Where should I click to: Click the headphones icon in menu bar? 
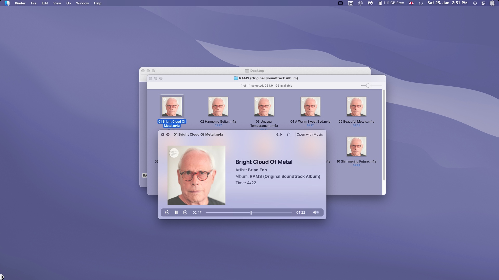421,3
